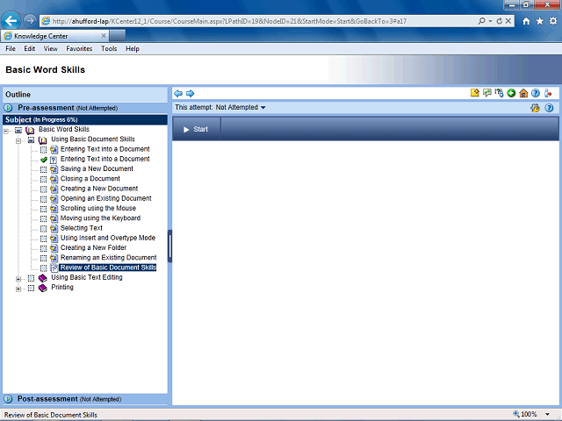Click the open book icon of Using Basic Document Skills
Screen dimensions: 562x421
pyautogui.click(x=42, y=140)
